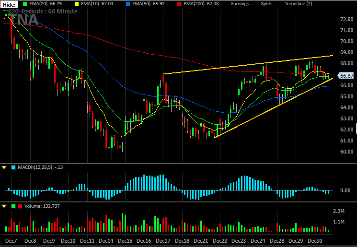Toggle the EMA(200): 67.08 indicator label
The width and height of the screenshot is (357, 247).
pyautogui.click(x=201, y=4)
